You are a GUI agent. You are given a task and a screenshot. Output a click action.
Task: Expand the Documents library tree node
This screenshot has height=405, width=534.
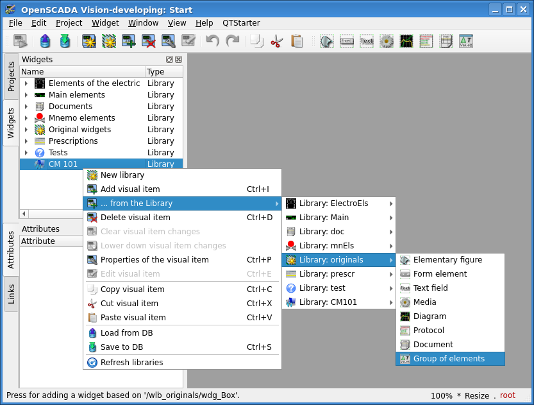click(x=26, y=107)
